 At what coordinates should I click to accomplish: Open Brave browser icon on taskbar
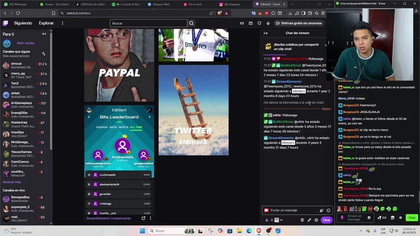(x=259, y=231)
